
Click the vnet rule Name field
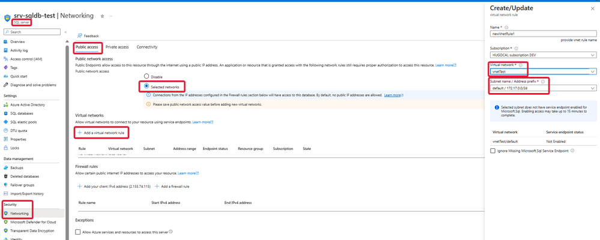coord(543,34)
